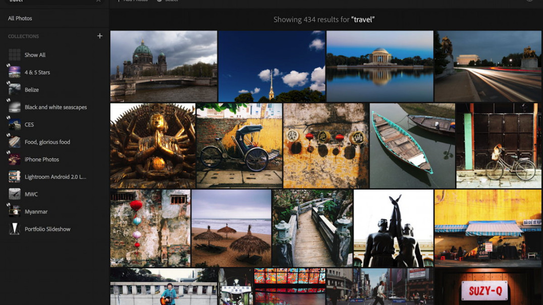Open the golden many-armed Buddha statue photo

tap(153, 145)
